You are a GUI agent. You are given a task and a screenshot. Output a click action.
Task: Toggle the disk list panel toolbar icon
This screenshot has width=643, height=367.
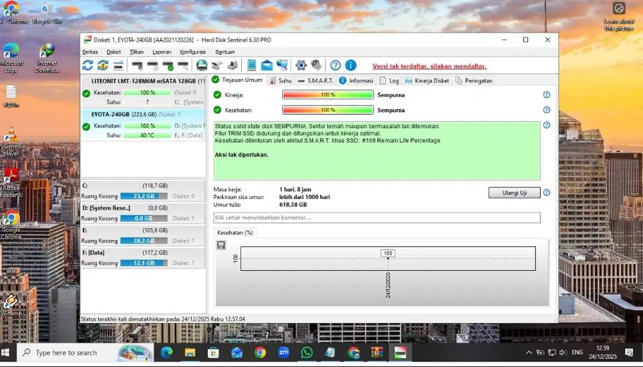[118, 65]
